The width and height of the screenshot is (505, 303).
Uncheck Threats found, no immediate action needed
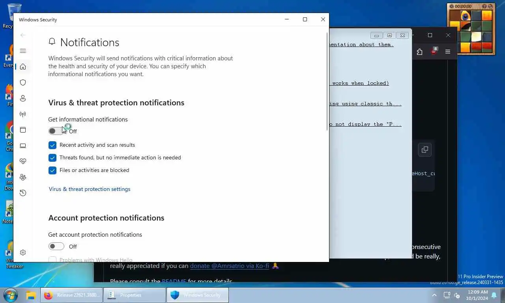(x=52, y=157)
